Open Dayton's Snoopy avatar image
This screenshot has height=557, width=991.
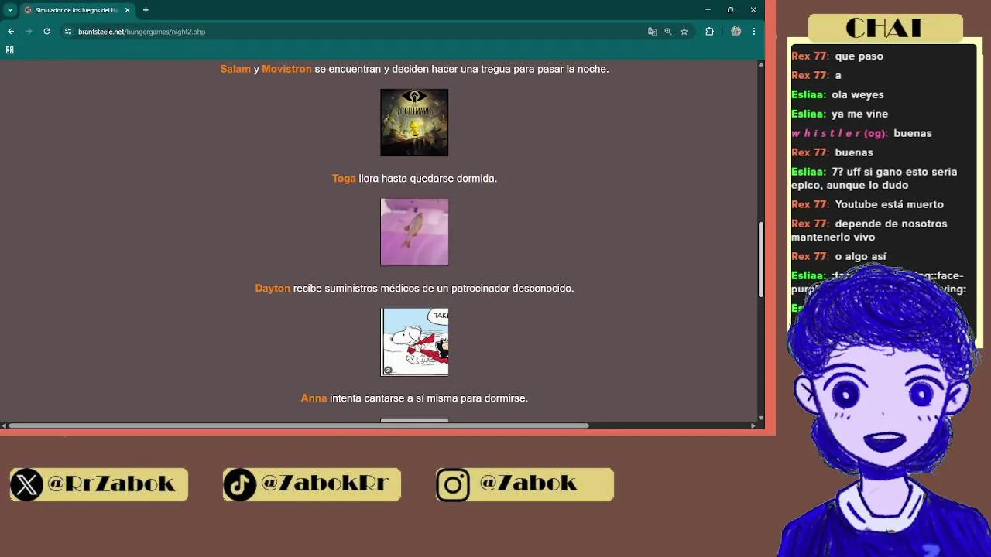pos(414,342)
